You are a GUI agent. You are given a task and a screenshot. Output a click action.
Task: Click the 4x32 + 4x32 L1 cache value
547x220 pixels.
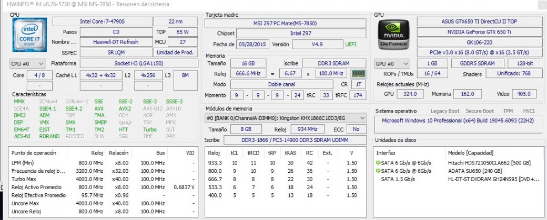[x=101, y=75]
